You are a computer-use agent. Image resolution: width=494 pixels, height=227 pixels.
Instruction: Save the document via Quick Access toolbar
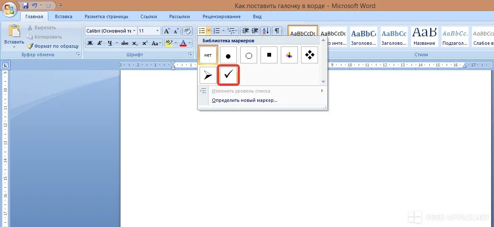click(25, 5)
